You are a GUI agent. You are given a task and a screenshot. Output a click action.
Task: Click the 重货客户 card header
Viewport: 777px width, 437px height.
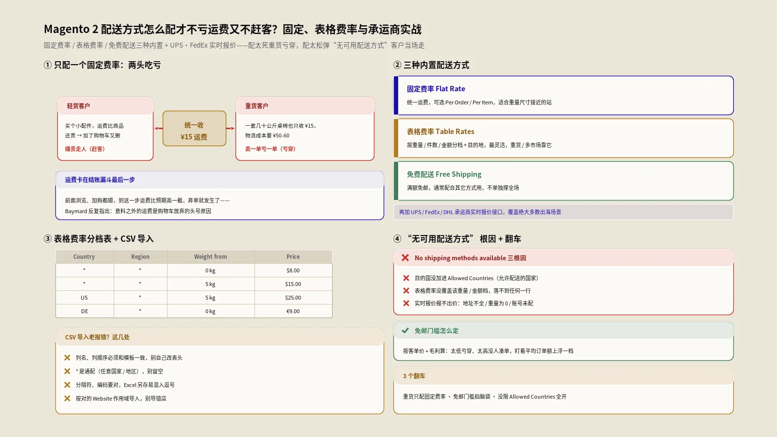point(304,106)
